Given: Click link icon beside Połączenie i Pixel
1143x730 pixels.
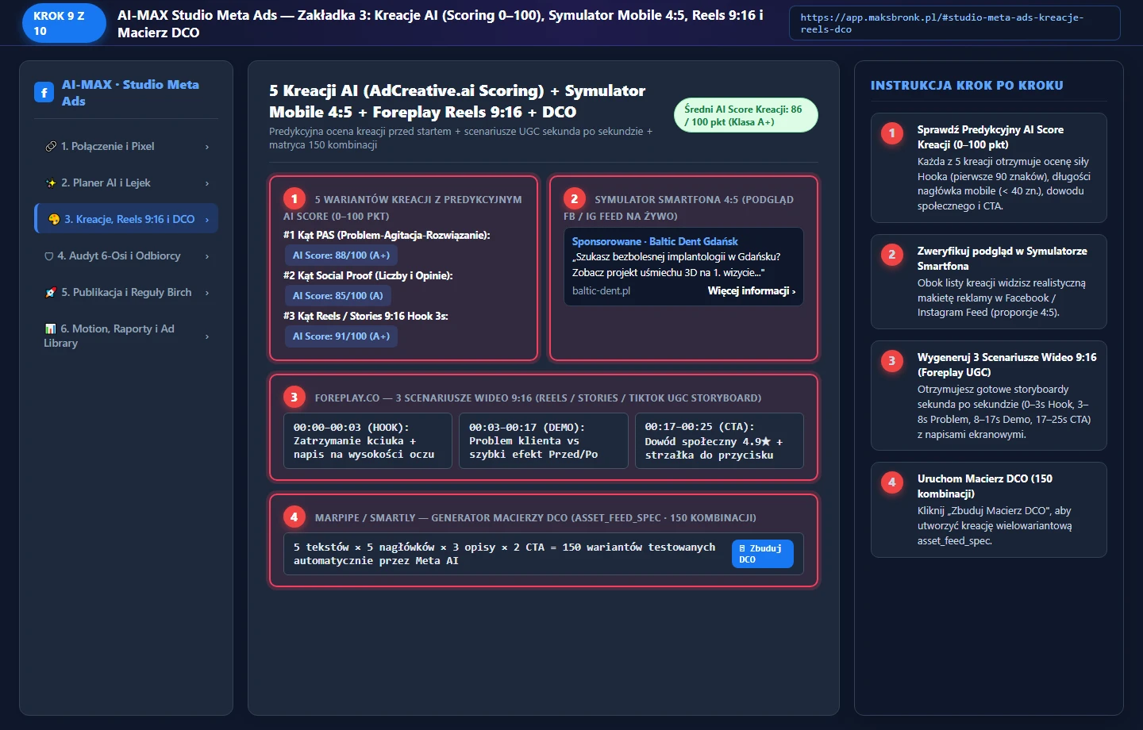Looking at the screenshot, I should 51,147.
